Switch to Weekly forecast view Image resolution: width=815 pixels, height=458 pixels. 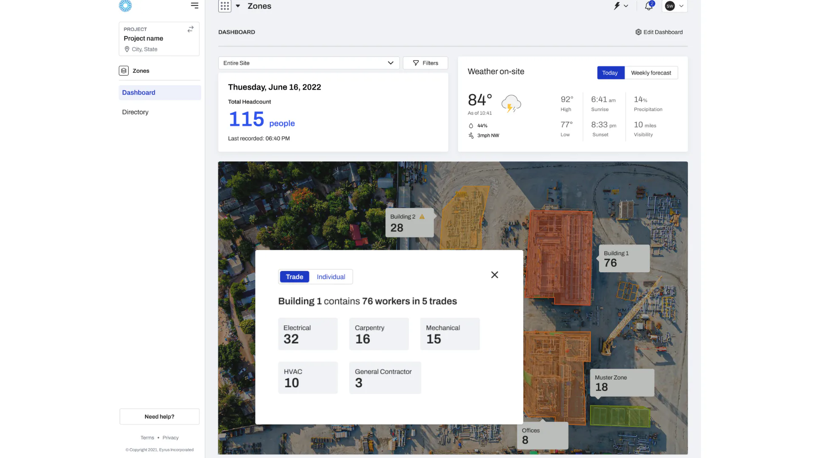coord(651,73)
